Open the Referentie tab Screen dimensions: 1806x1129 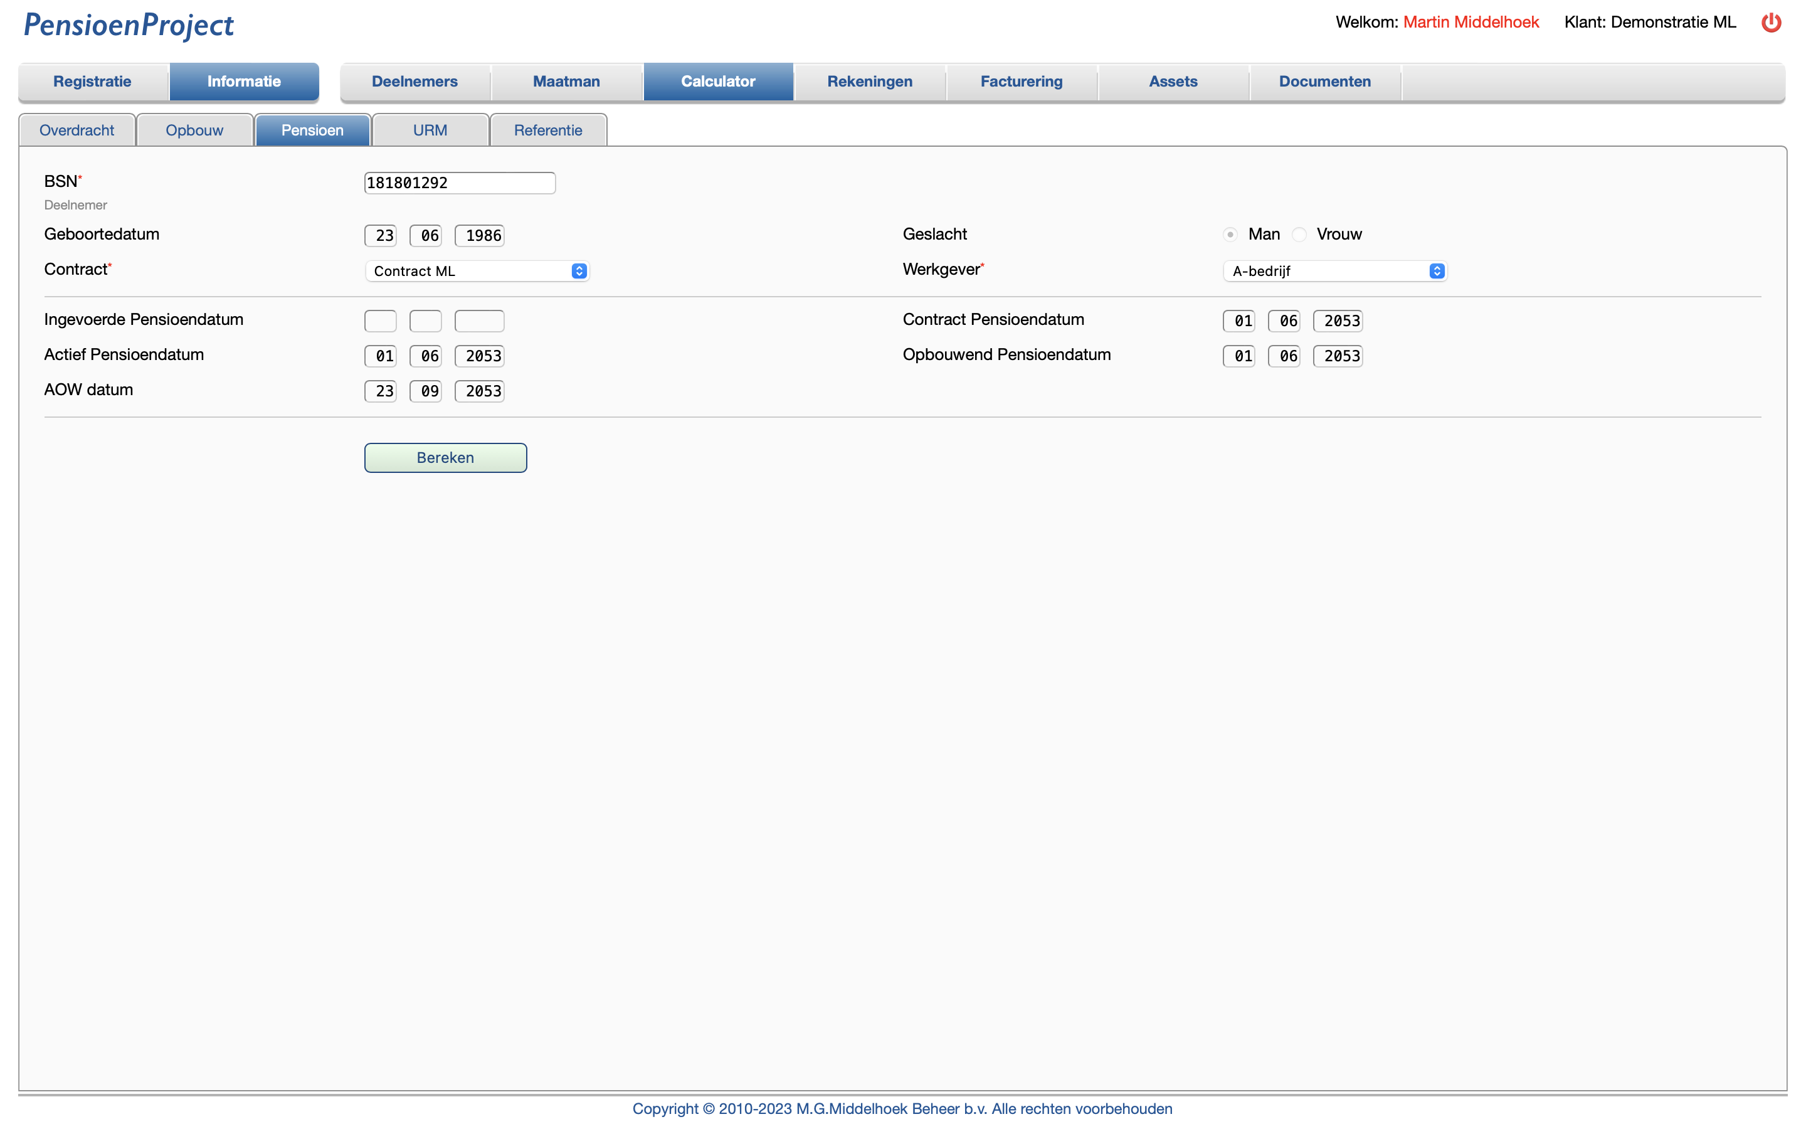pos(548,129)
